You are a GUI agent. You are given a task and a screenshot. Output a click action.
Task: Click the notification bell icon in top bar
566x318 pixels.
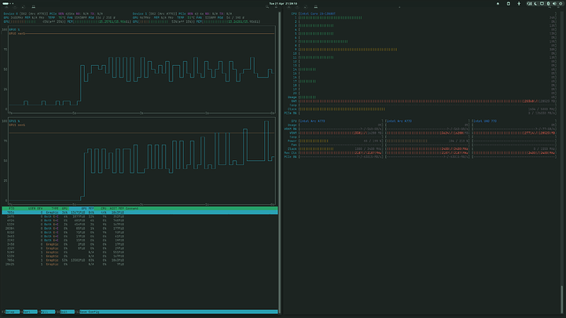coord(498,4)
